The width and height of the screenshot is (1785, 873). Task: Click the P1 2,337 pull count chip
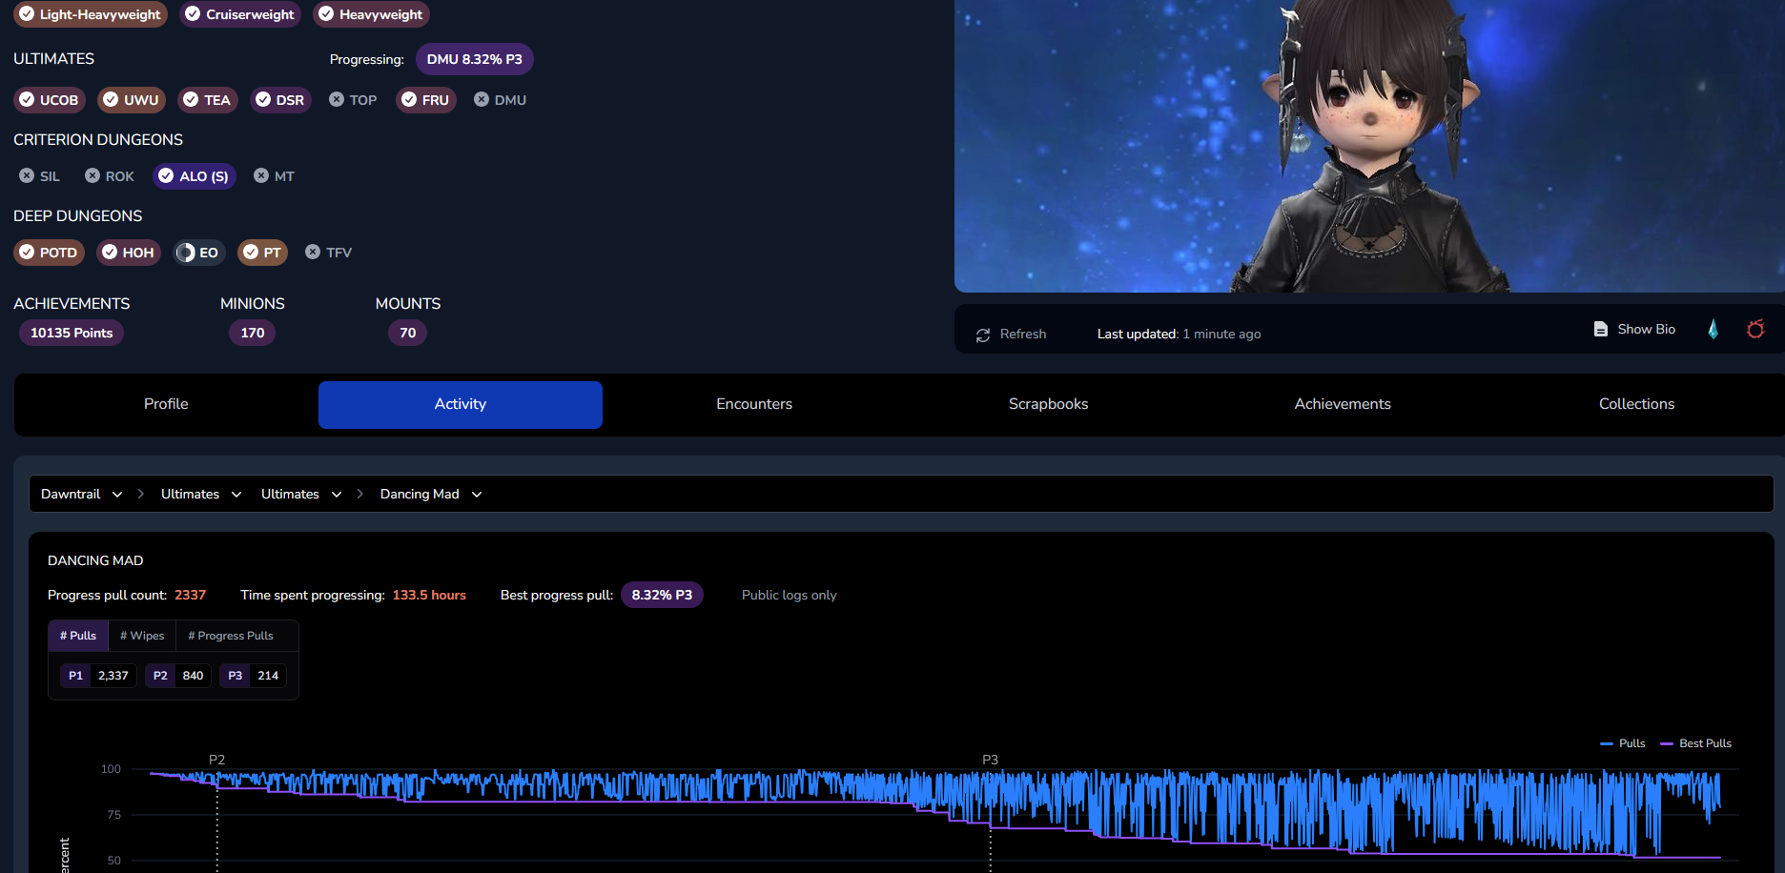(98, 676)
